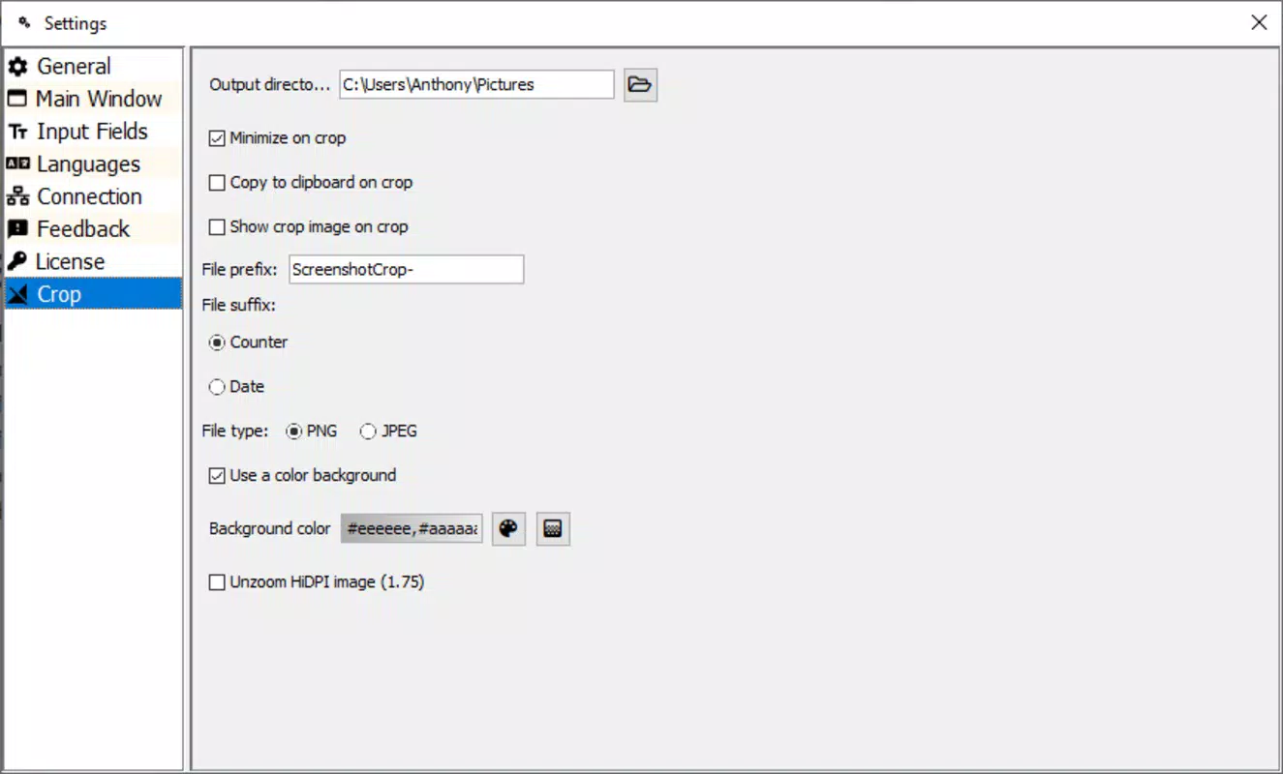Image resolution: width=1283 pixels, height=774 pixels.
Task: Click the crop icon beside Crop
Action: click(17, 294)
